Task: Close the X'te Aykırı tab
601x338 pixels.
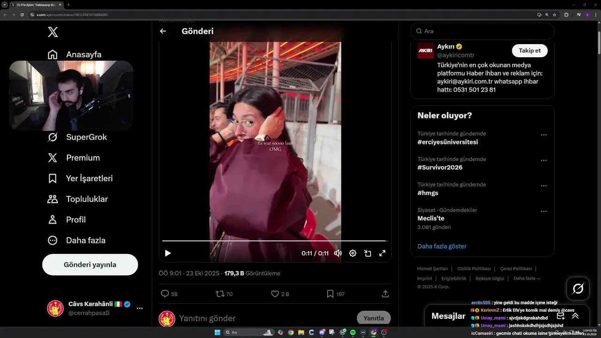Action: (x=60, y=5)
